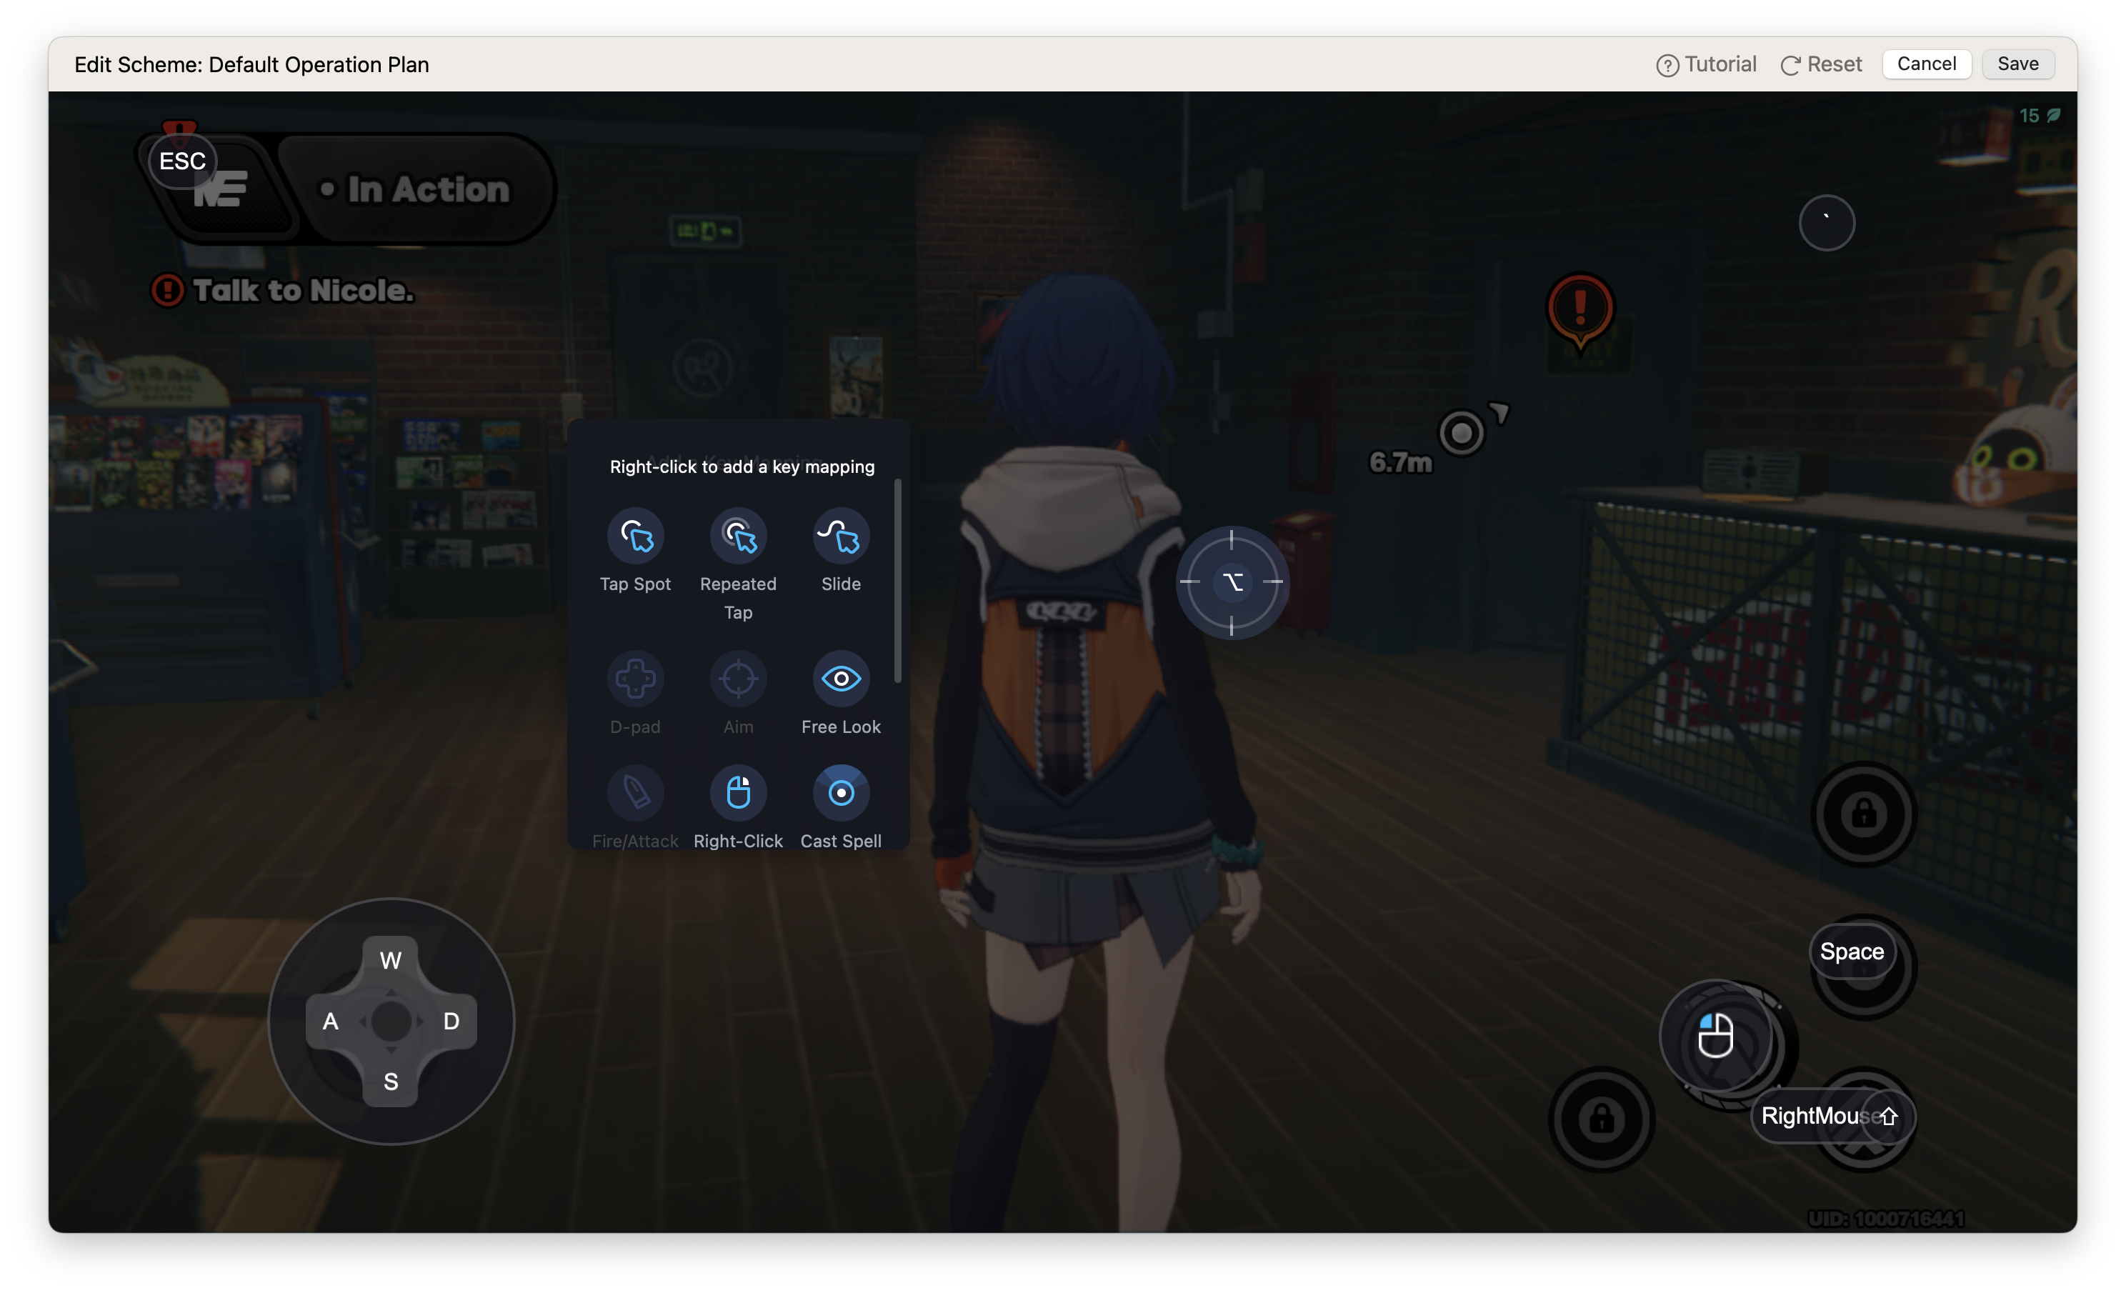Click the Reset scheme option
This screenshot has width=2126, height=1293.
pos(1822,64)
